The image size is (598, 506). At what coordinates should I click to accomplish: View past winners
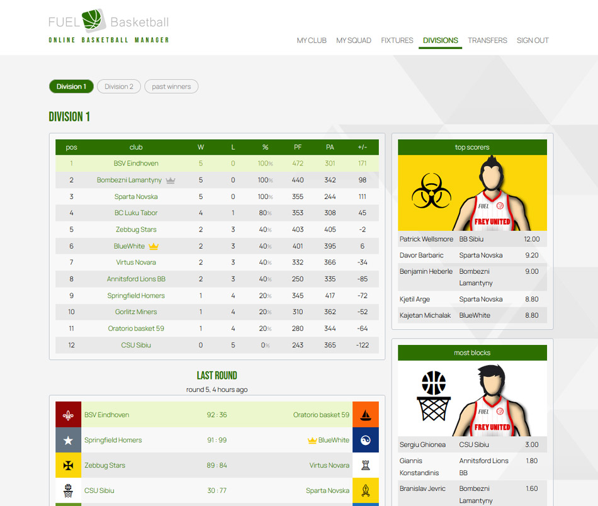(x=171, y=87)
